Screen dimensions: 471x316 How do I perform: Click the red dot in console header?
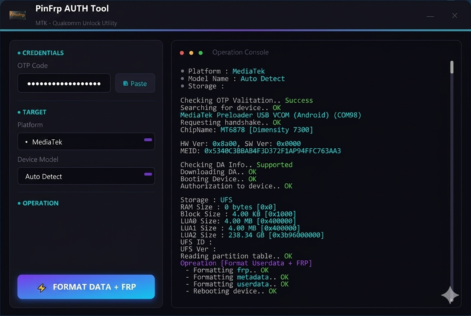pyautogui.click(x=182, y=53)
